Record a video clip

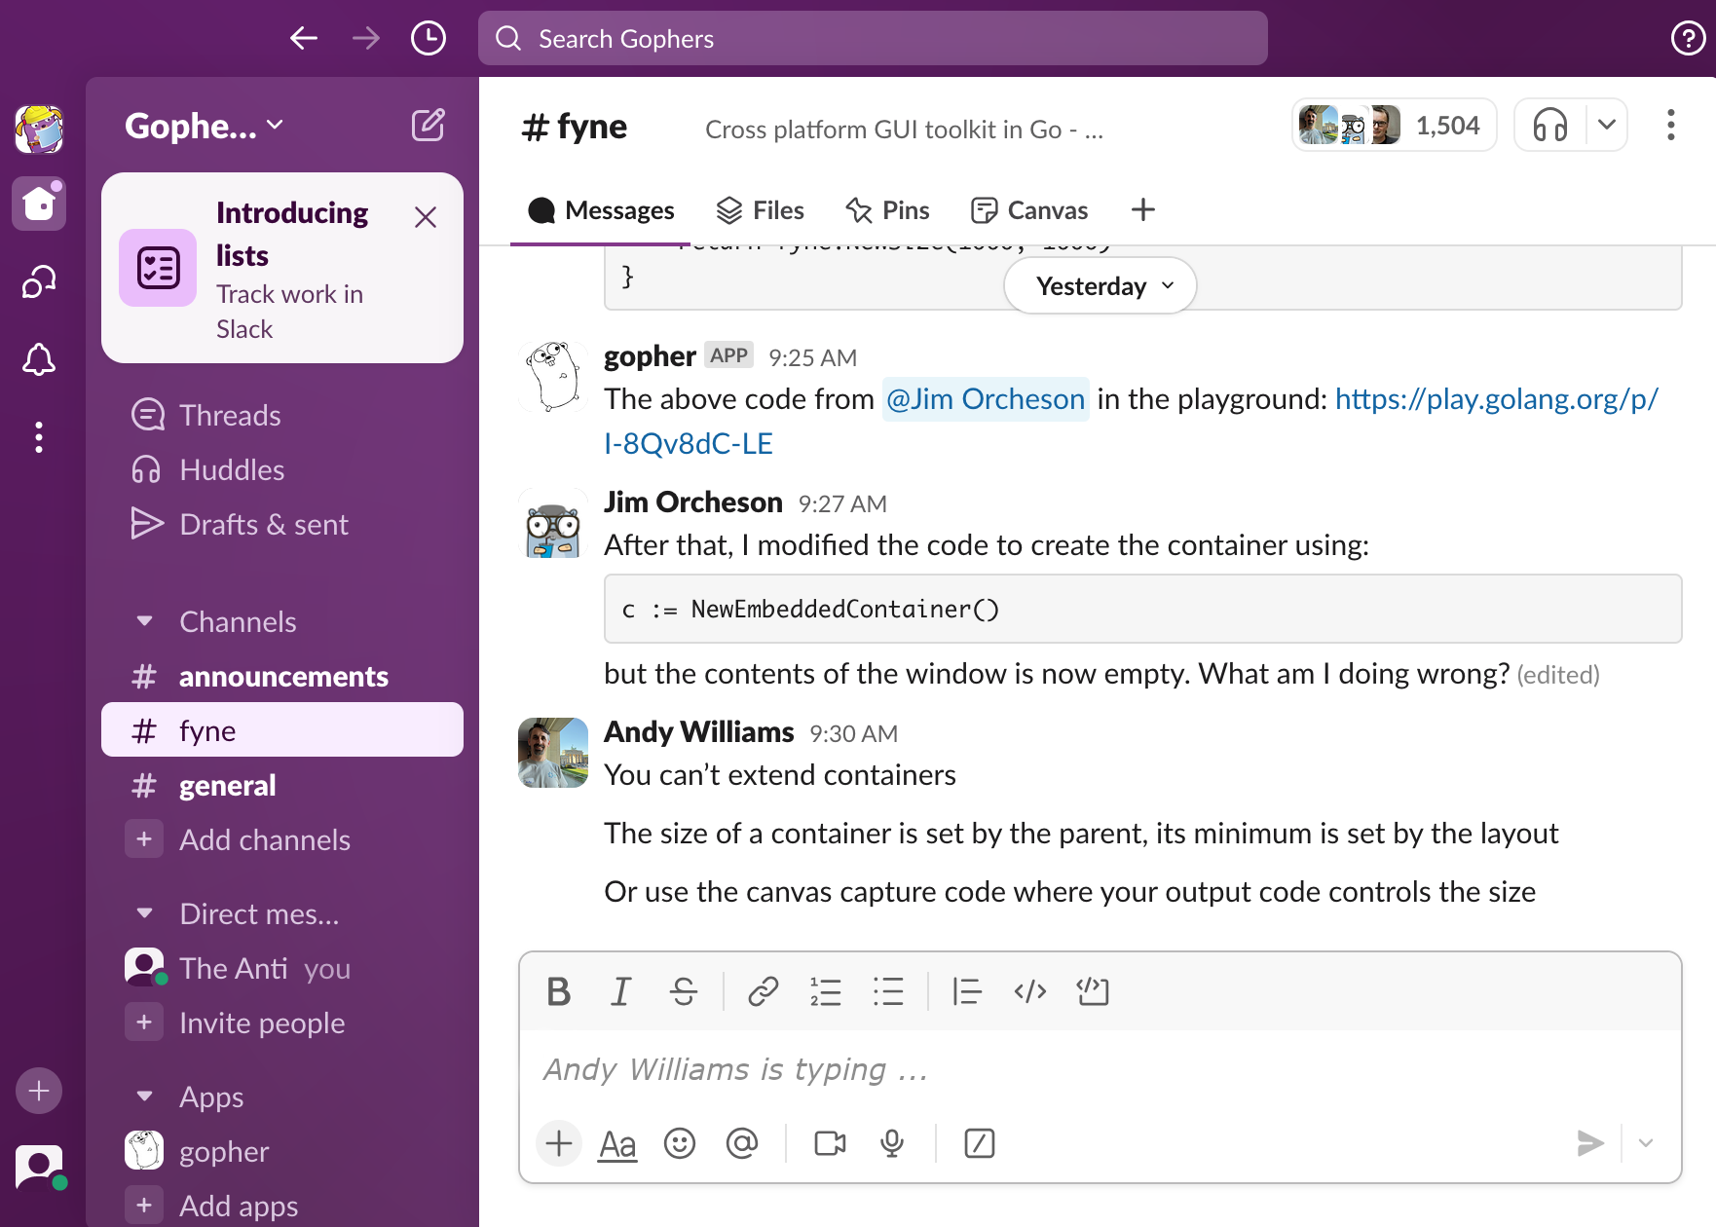click(830, 1143)
